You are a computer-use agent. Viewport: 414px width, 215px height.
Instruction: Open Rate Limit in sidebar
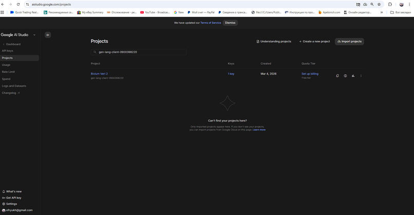point(8,72)
